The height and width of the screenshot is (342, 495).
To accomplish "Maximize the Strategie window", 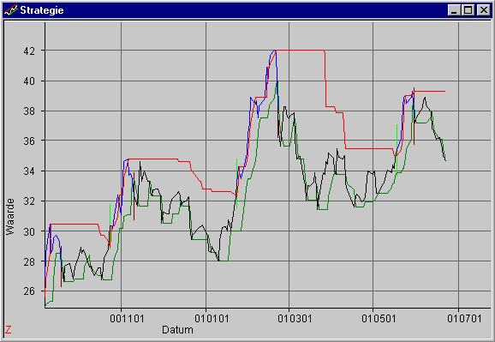I will [x=468, y=10].
